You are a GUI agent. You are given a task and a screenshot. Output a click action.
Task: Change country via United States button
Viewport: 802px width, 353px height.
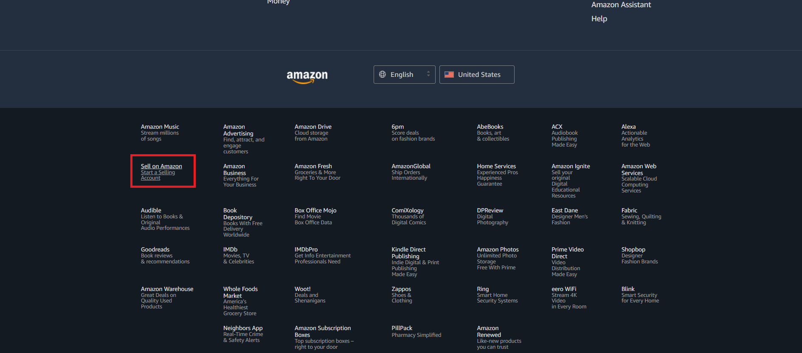point(477,74)
